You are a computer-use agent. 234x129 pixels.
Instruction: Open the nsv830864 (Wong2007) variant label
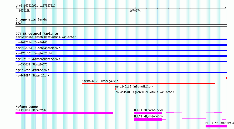coord(32,64)
